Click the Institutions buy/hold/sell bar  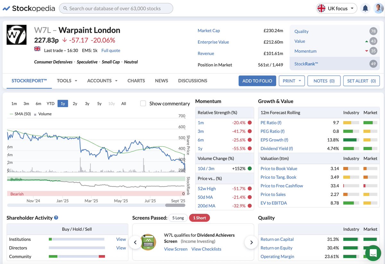[x=77, y=239]
